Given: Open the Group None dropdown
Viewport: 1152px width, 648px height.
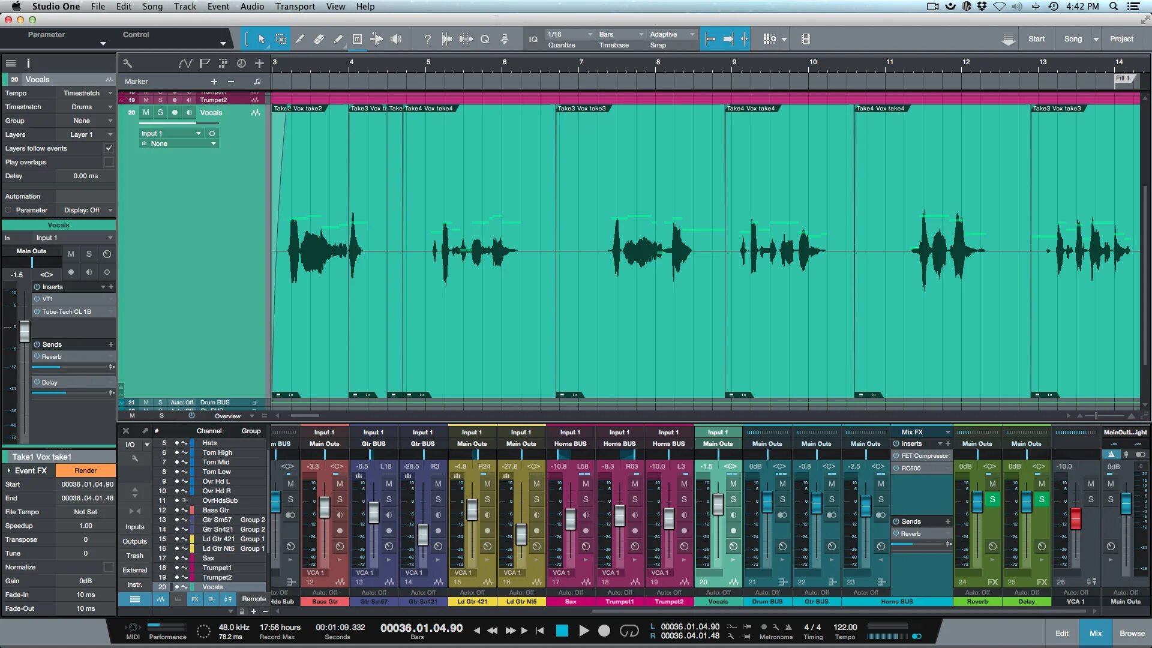Looking at the screenshot, I should (85, 121).
